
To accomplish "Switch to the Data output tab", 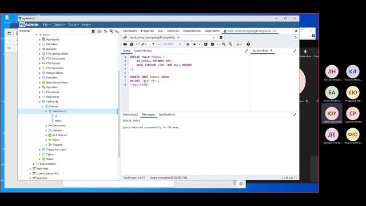I will coord(130,114).
